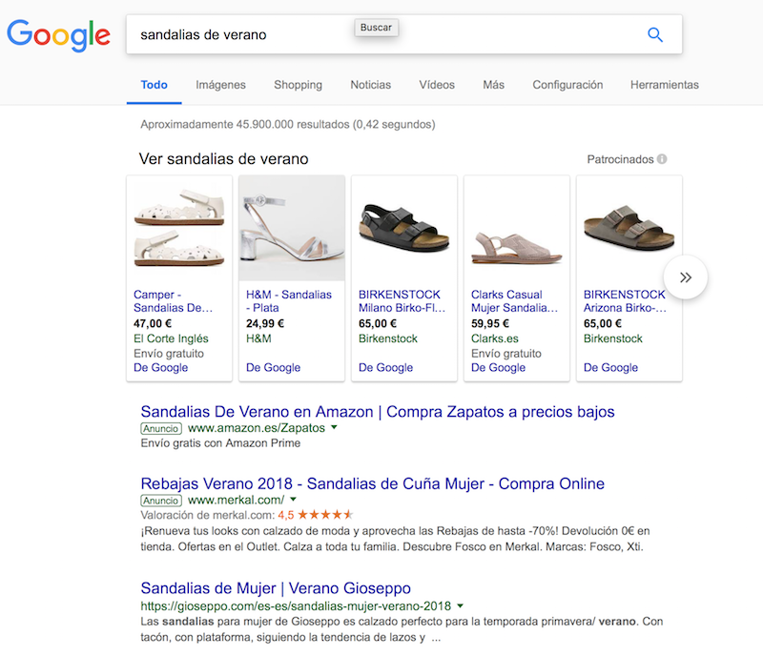The image size is (763, 656).
Task: Click the 24,99 € price
Action: click(x=265, y=323)
